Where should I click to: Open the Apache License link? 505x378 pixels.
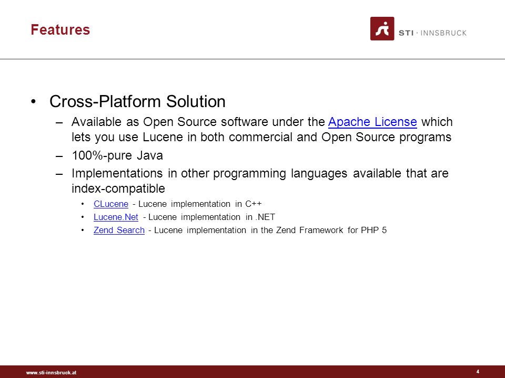click(x=372, y=122)
